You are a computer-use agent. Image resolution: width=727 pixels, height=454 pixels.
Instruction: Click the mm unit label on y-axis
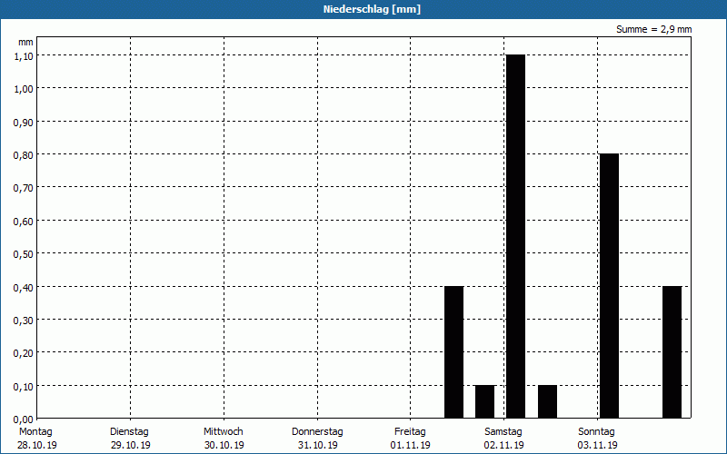(25, 42)
